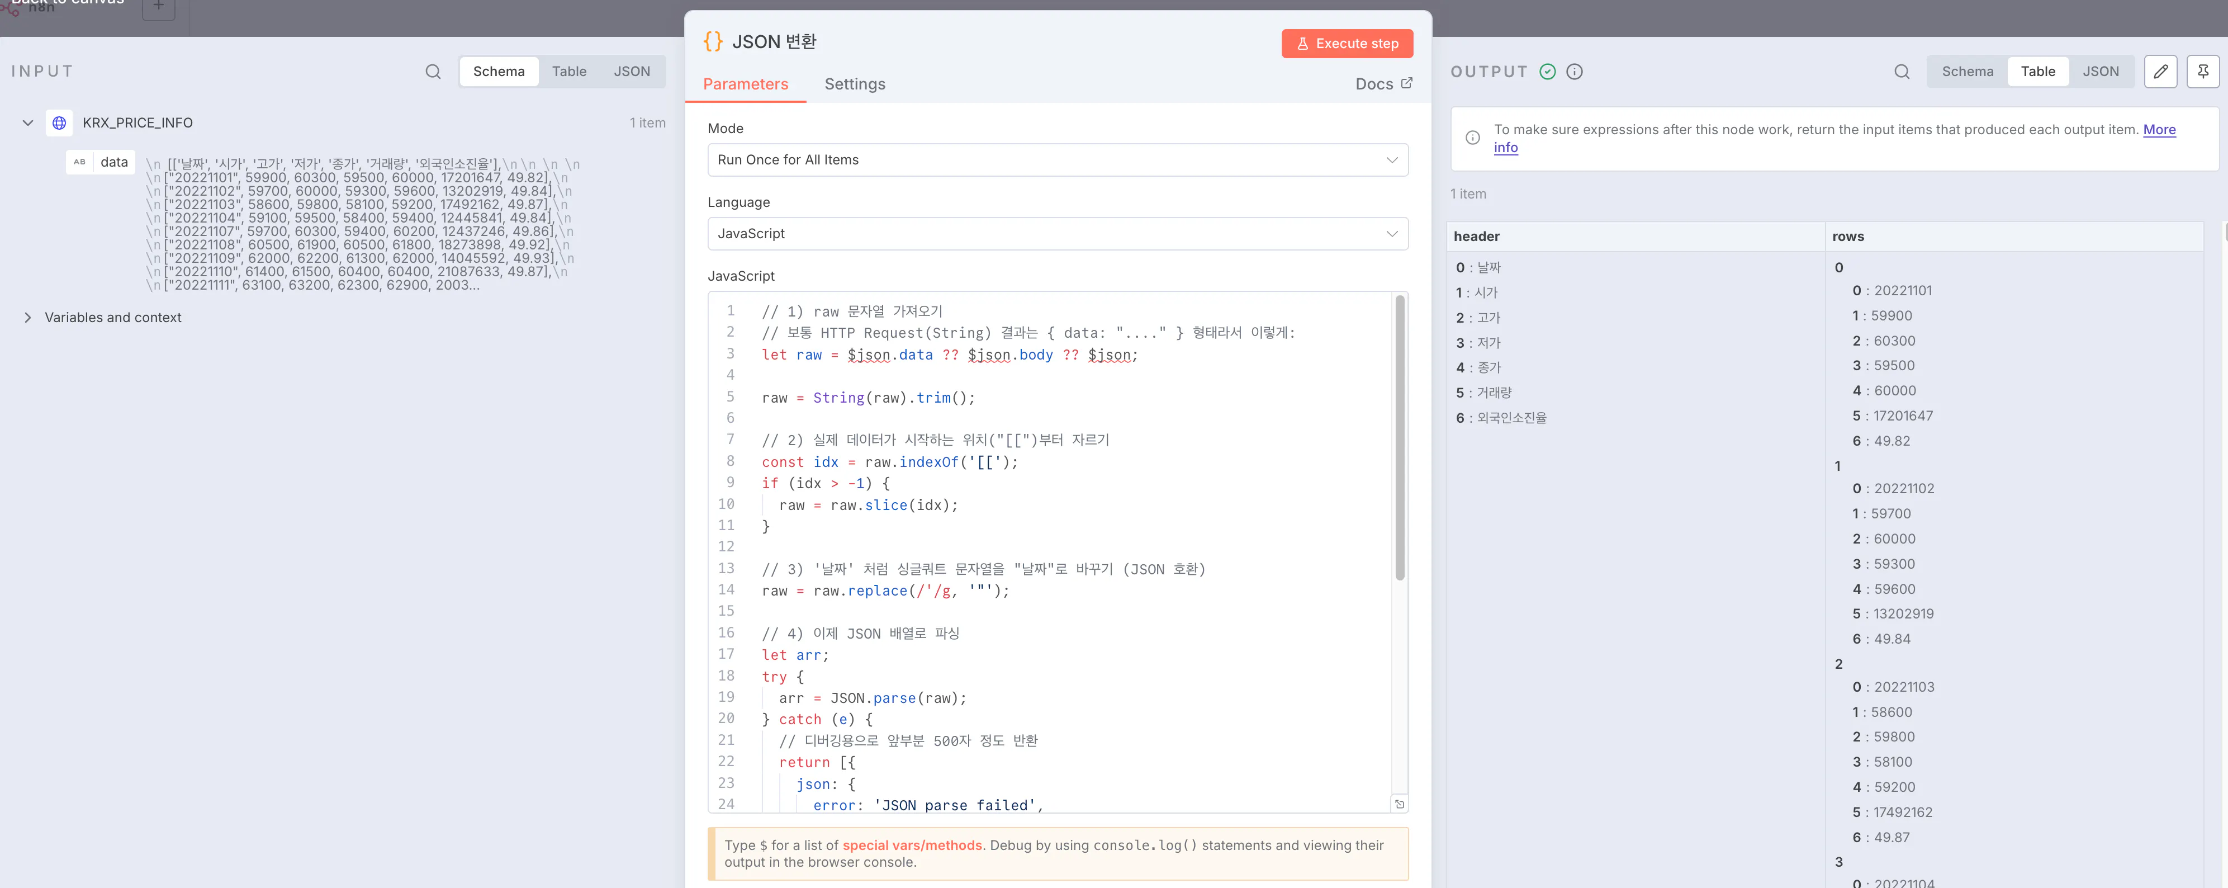2228x888 pixels.
Task: Switch output view to Schema
Action: (x=1967, y=72)
